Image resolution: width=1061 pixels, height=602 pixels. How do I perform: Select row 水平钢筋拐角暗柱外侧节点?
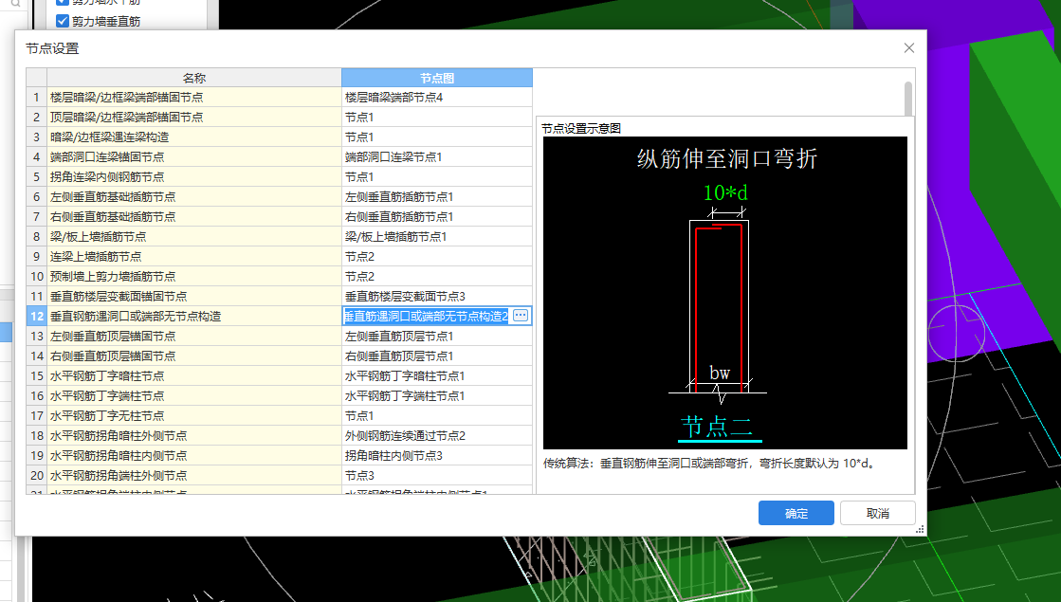click(x=194, y=435)
